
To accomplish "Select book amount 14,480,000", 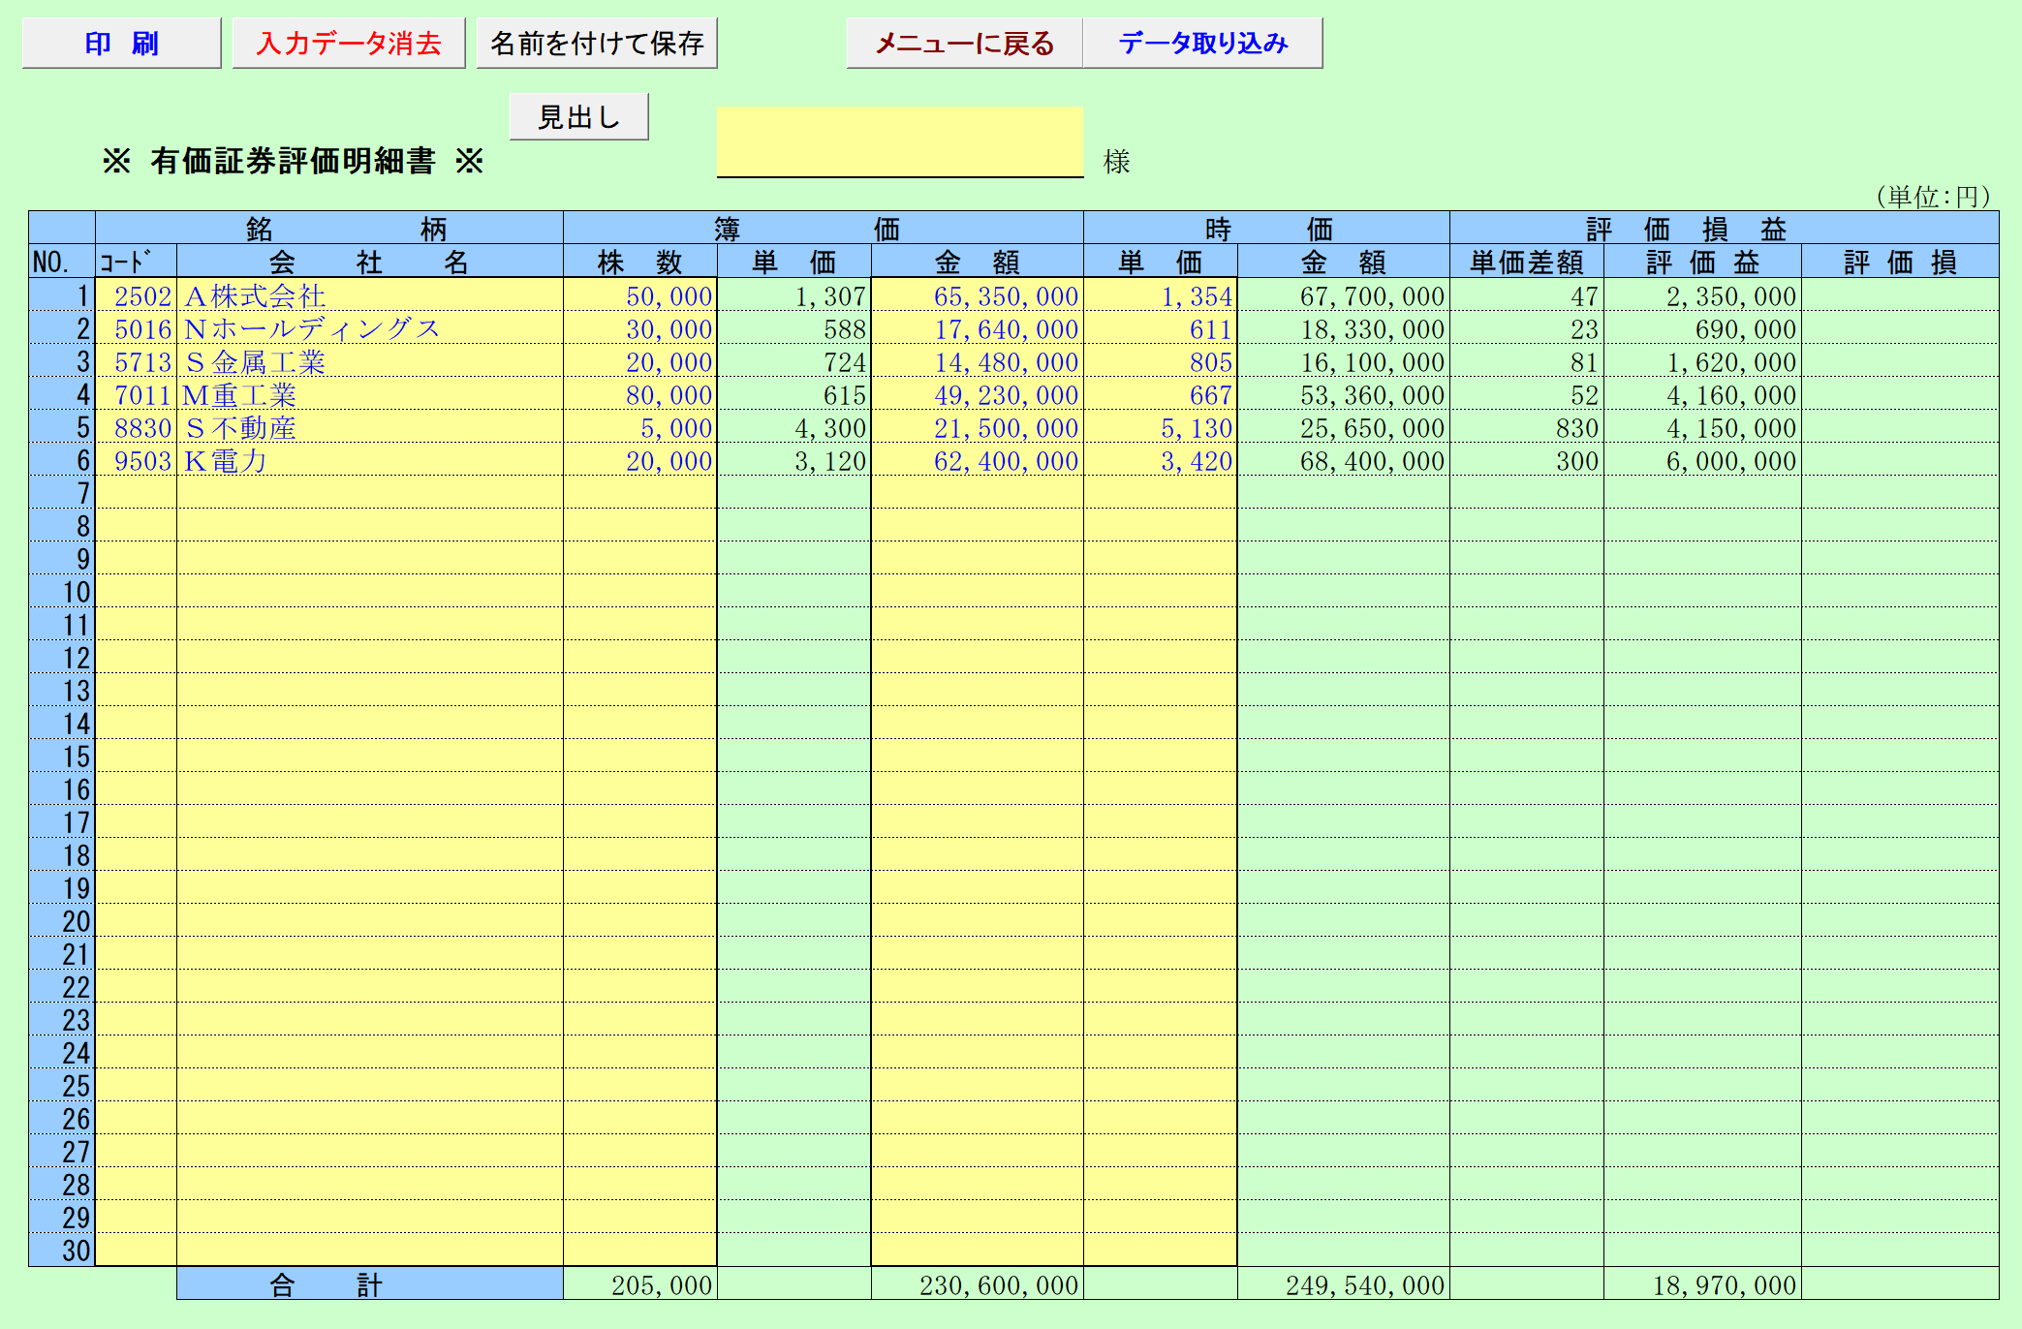I will point(977,361).
